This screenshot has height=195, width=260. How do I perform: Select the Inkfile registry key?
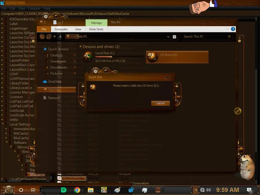(x=14, y=120)
